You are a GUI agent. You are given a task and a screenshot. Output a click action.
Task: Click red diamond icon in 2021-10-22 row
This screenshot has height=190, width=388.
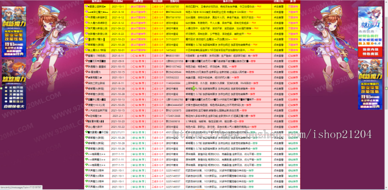click(x=86, y=127)
